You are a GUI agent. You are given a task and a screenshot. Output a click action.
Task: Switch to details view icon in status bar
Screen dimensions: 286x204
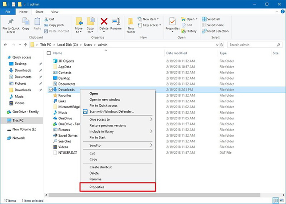[275, 200]
